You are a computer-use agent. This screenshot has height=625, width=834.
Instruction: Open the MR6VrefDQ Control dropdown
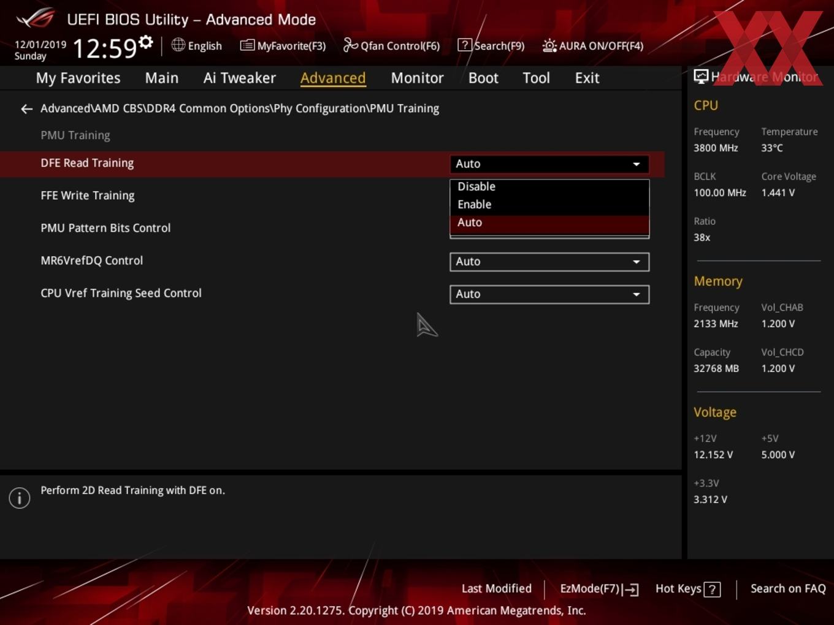click(x=549, y=262)
